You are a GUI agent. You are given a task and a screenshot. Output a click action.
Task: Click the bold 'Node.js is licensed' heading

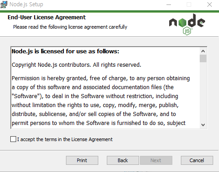click(x=66, y=52)
